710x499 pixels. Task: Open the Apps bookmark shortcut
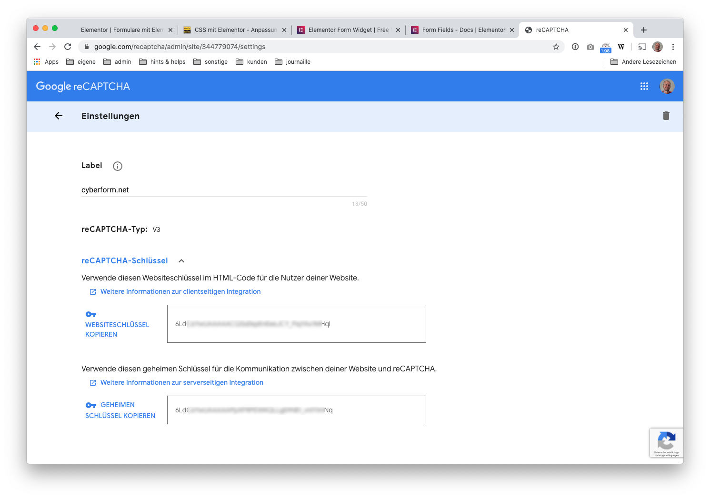tap(46, 62)
